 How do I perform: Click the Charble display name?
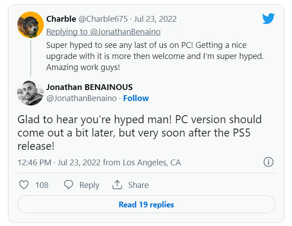click(x=61, y=19)
